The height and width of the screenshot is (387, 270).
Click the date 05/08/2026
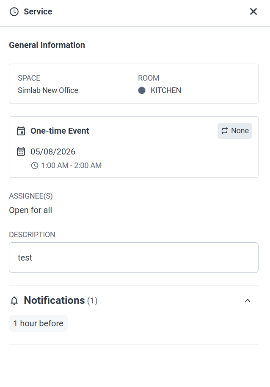(x=53, y=151)
